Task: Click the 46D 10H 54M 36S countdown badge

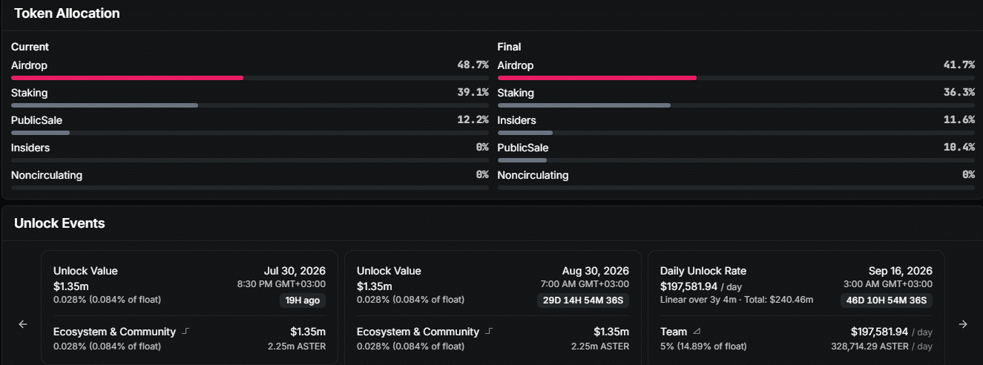Action: tap(887, 300)
